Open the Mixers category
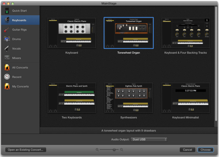Viewport: 219px width, 157px height. coord(20,58)
